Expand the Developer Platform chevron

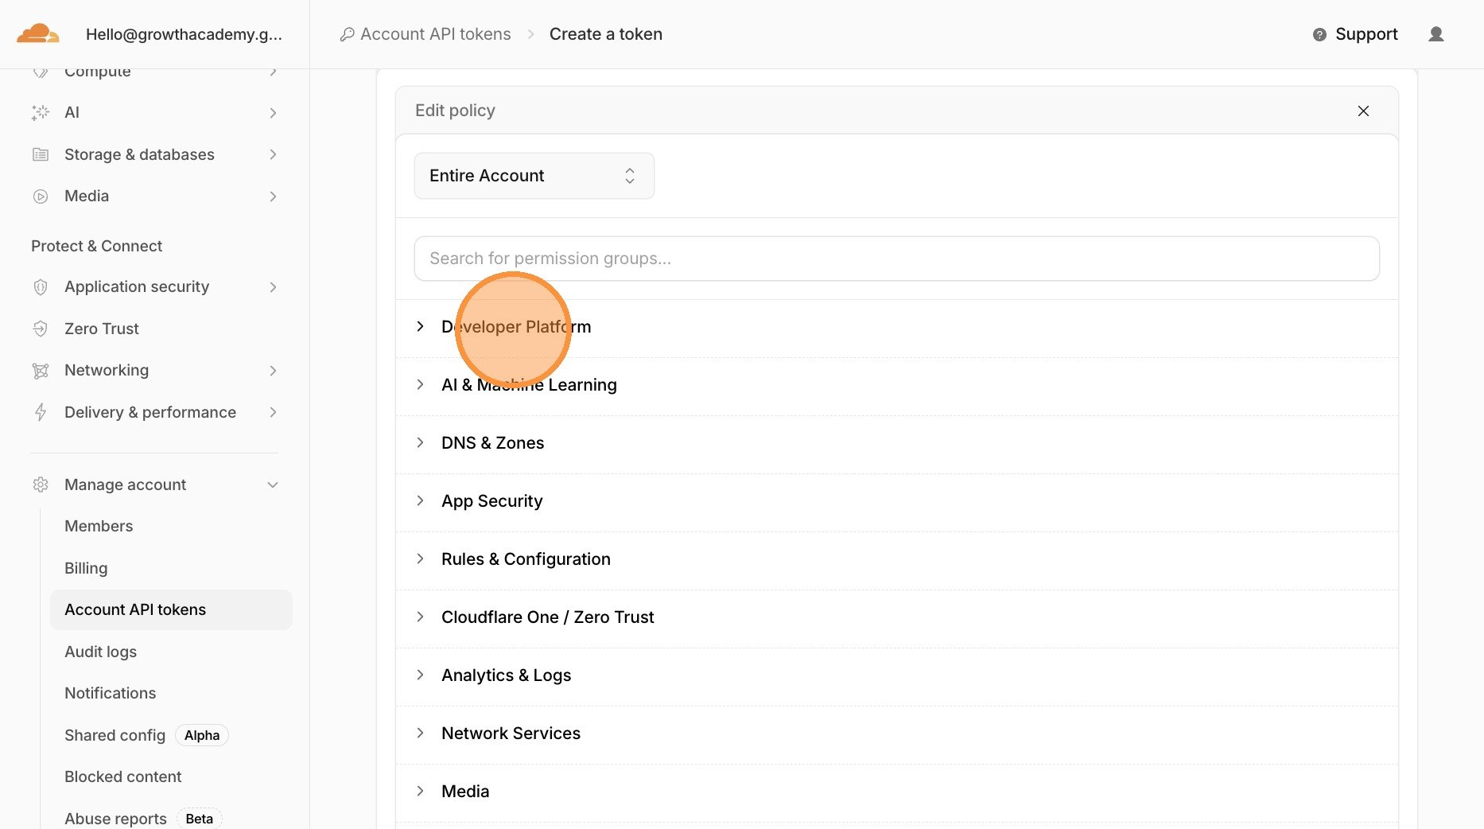pos(420,326)
